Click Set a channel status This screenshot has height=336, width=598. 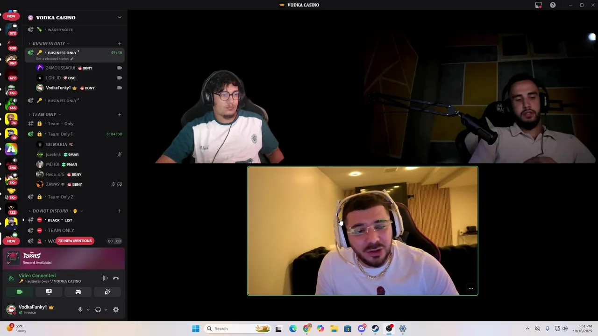pos(55,59)
